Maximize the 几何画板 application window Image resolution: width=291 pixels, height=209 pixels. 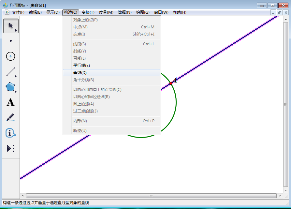click(272, 6)
